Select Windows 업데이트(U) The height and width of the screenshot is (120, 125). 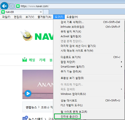pos(89,94)
